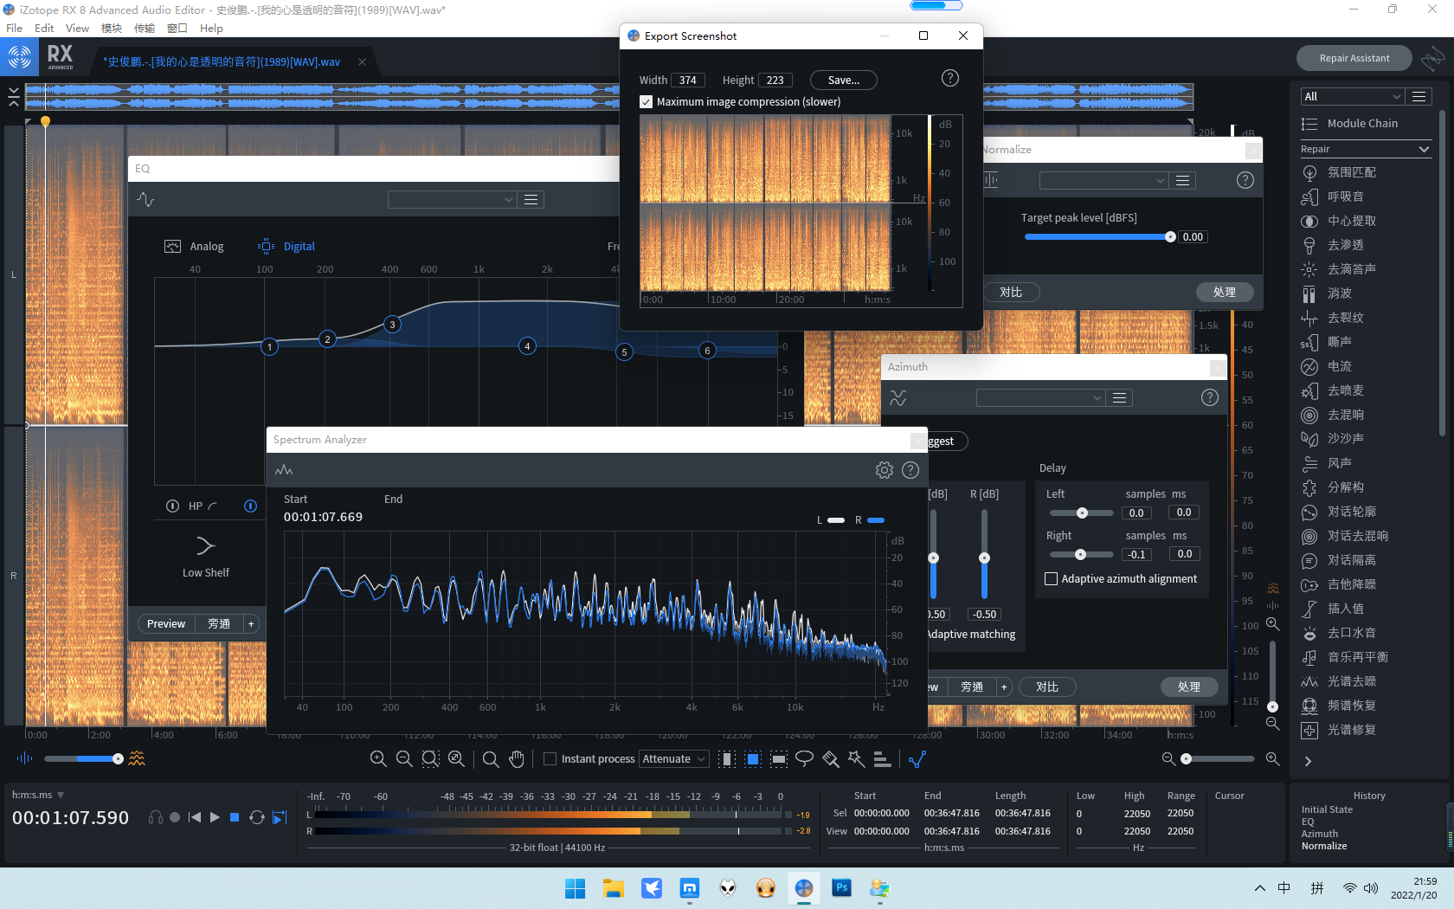1454x909 pixels.
Task: Open the 去混响 de-reverb module
Action: [x=1345, y=415]
